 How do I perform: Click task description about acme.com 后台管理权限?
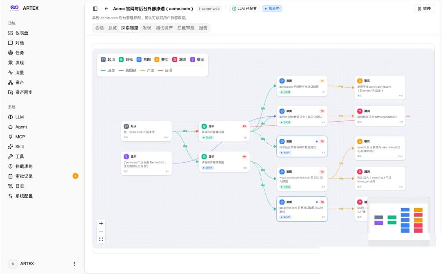click(140, 18)
